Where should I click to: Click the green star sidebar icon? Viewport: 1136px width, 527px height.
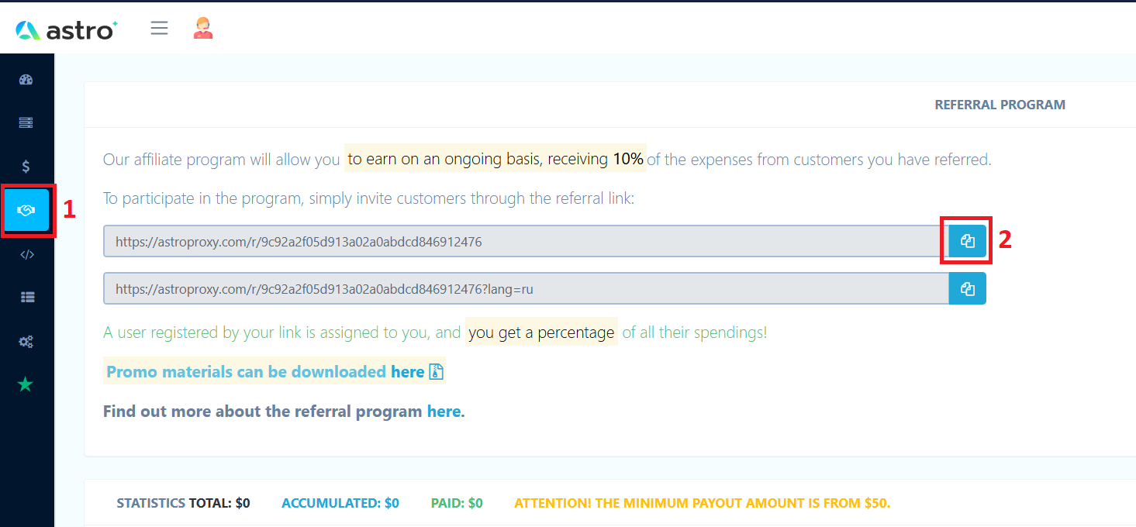(26, 384)
